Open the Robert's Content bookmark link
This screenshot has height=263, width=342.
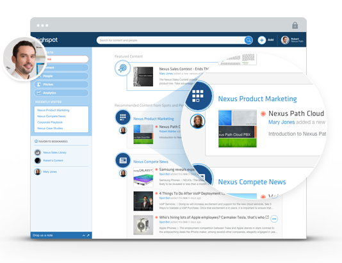point(53,161)
